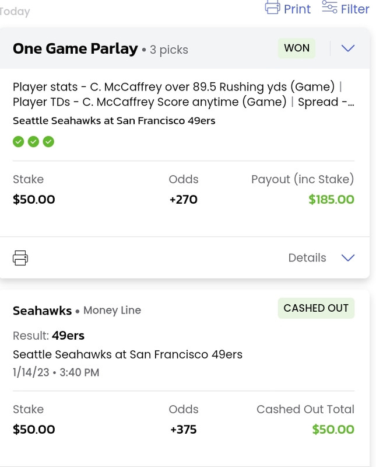
Task: Click the Print text link
Action: [297, 9]
